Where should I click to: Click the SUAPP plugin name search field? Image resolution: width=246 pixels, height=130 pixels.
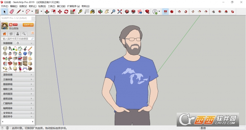tap(18, 39)
